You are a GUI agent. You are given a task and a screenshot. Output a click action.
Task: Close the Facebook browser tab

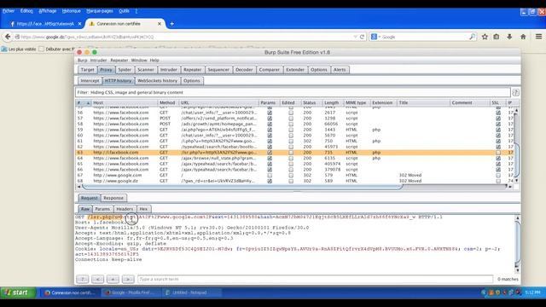[79, 24]
